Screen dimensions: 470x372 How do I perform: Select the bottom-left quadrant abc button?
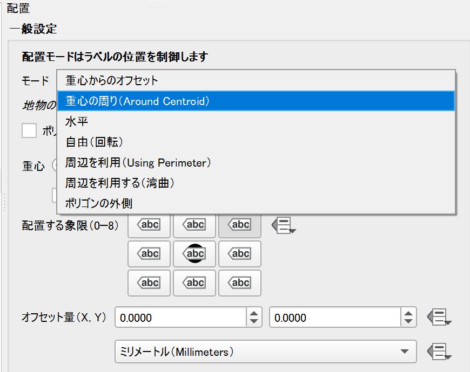click(149, 283)
